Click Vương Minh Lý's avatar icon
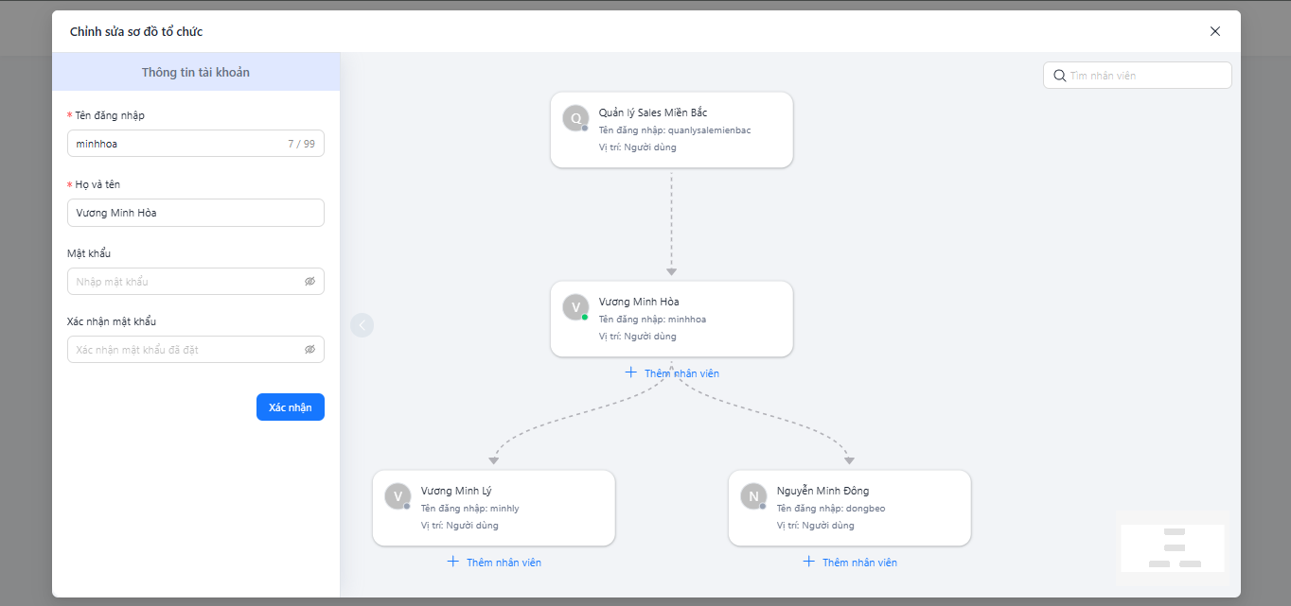Screen dimensions: 1291x606 coord(398,496)
